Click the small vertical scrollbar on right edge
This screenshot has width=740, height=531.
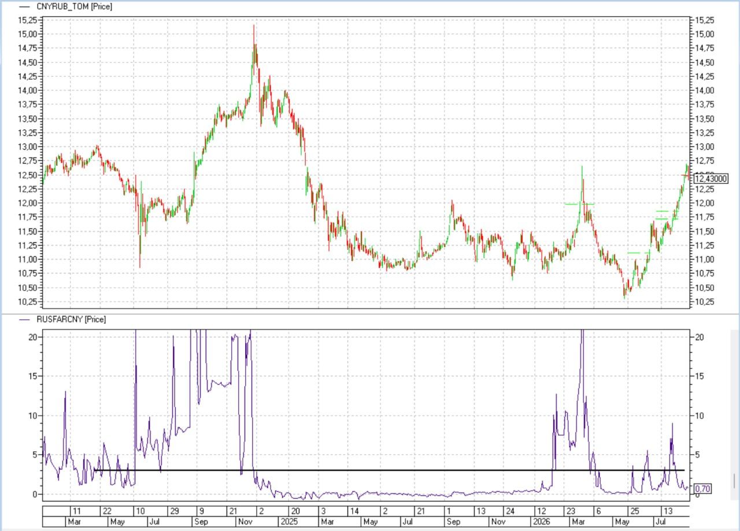(x=735, y=481)
